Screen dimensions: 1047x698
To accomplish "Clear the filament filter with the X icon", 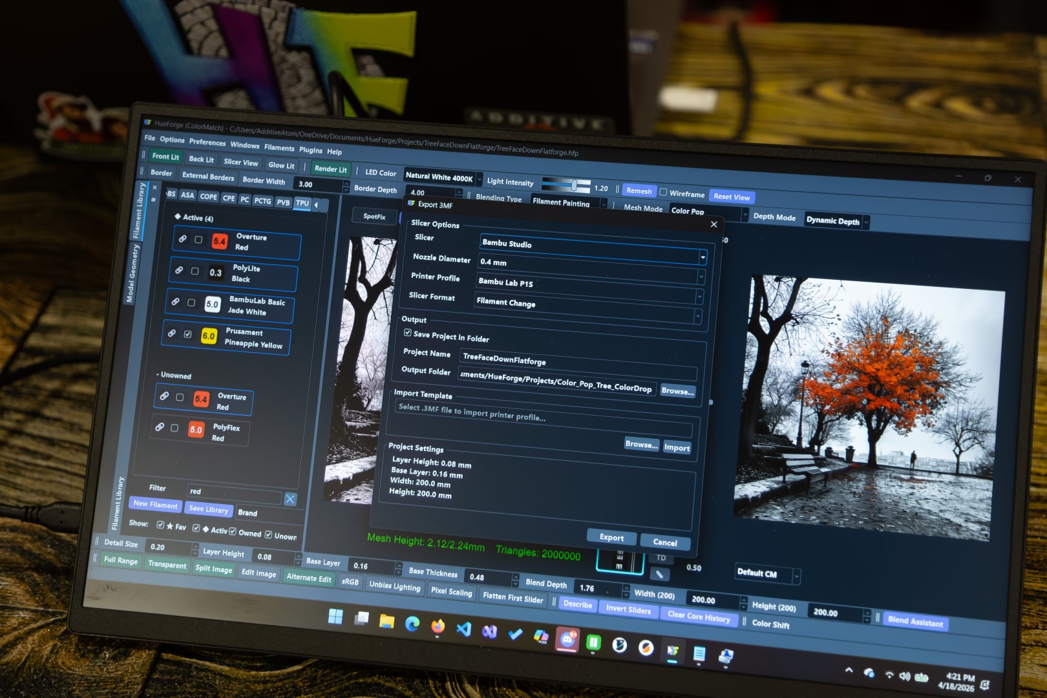I will point(290,499).
